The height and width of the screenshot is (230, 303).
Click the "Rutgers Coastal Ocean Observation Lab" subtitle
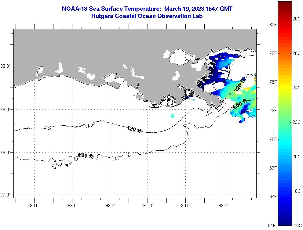click(147, 16)
